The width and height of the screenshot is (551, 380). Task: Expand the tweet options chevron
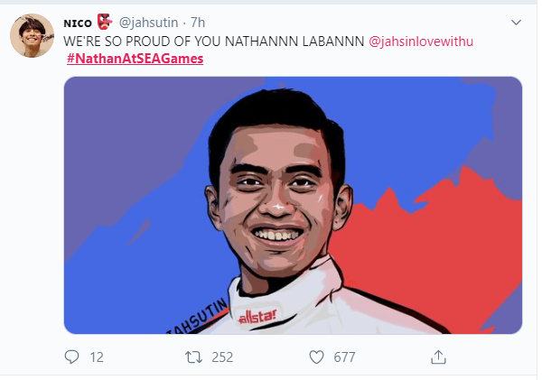pyautogui.click(x=516, y=23)
